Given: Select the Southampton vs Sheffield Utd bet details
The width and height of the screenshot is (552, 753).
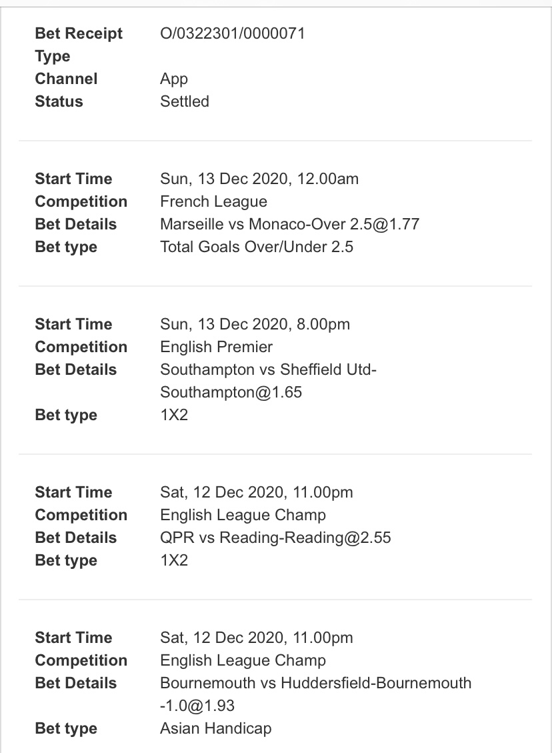Looking at the screenshot, I should [268, 369].
